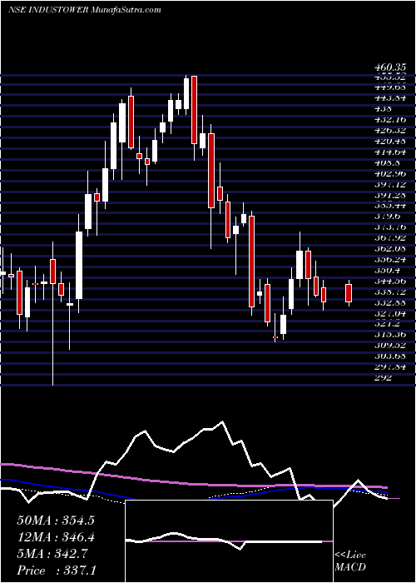Click the 321.2 price axis label
The width and height of the screenshot is (416, 583).
pos(388,323)
